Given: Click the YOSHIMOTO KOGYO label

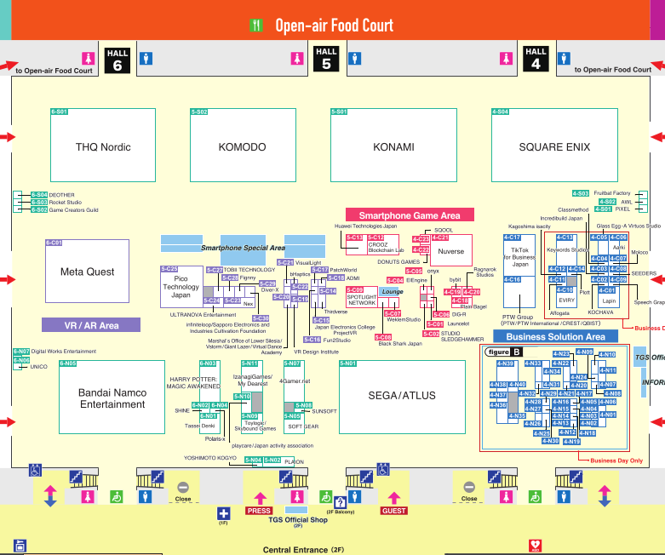Looking at the screenshot, I should [210, 458].
